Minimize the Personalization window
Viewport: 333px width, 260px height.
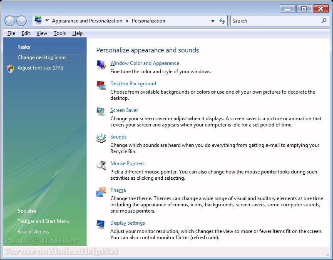(287, 9)
